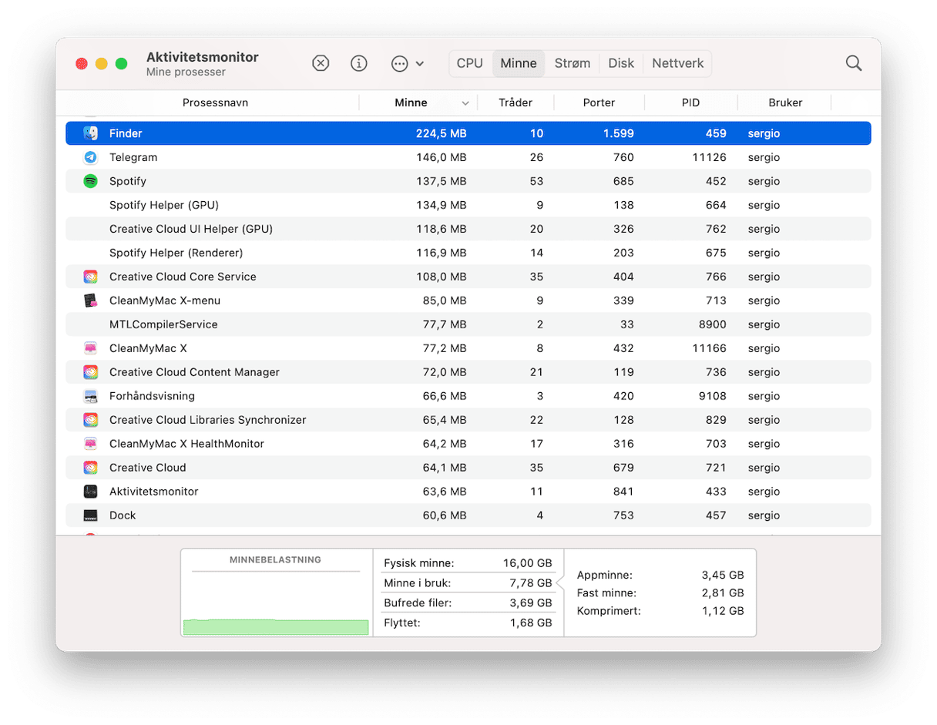Open the ellipsis actions dropdown menu

tap(407, 63)
